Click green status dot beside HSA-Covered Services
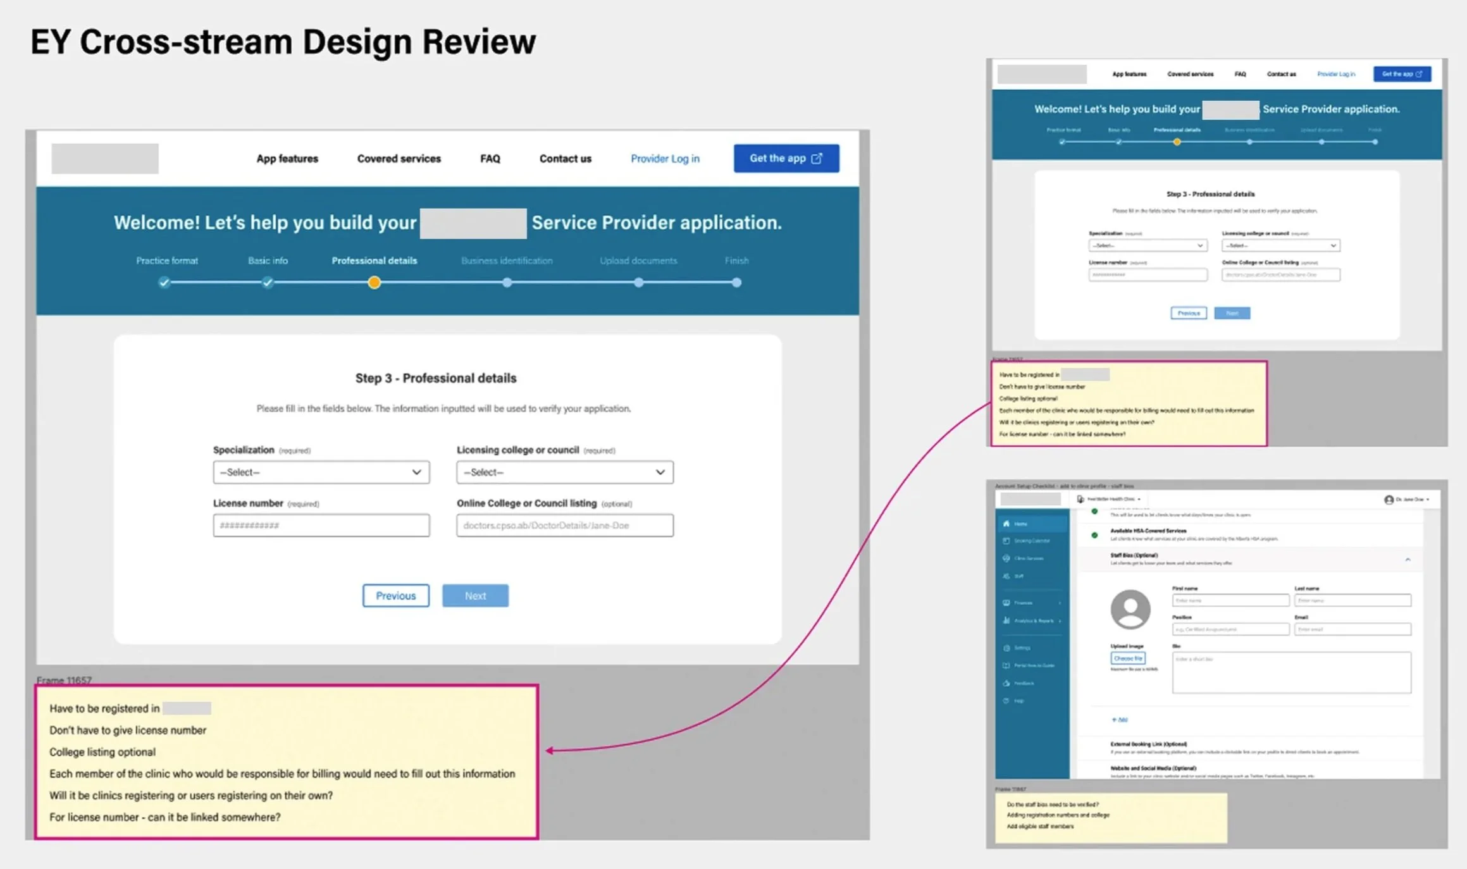 (1094, 535)
